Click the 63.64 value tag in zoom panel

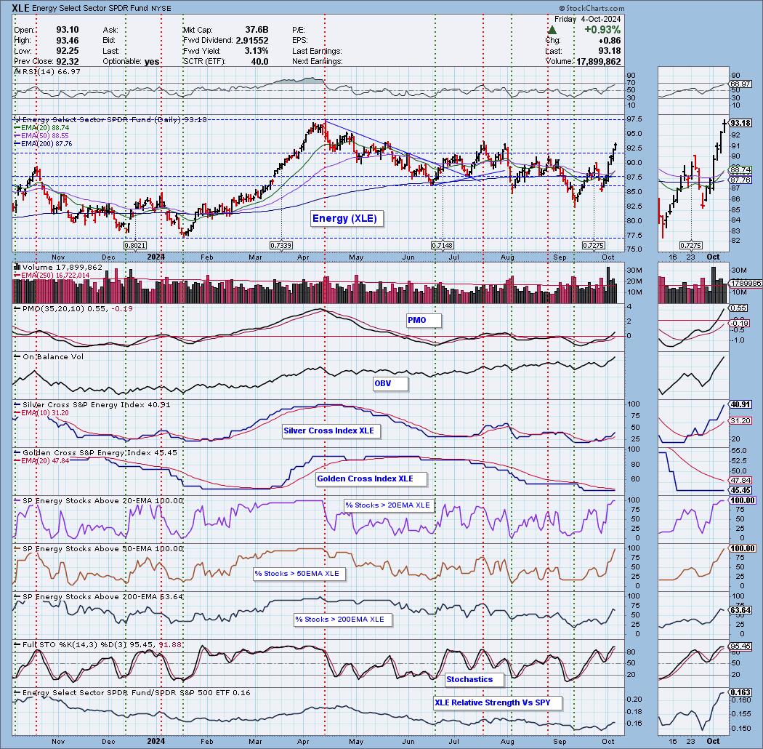[x=740, y=610]
